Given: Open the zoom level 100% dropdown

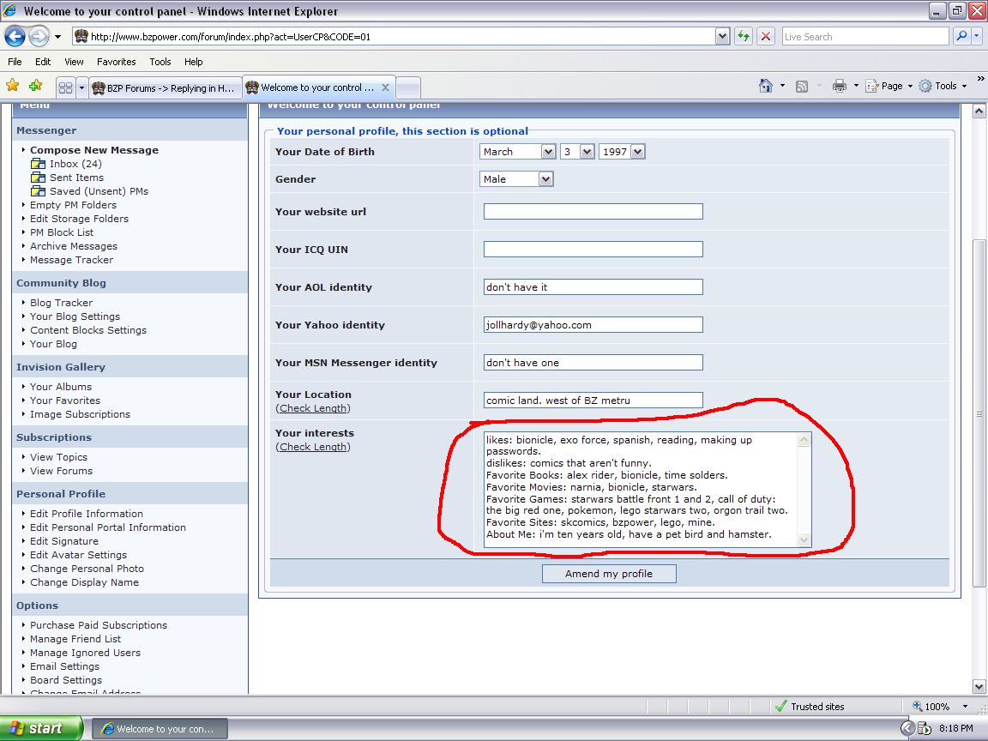Looking at the screenshot, I should pos(965,707).
